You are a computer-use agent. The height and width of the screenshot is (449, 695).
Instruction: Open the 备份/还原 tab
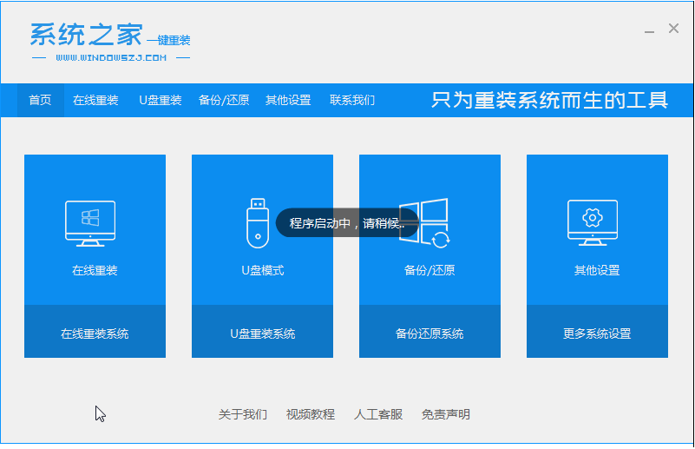point(224,100)
